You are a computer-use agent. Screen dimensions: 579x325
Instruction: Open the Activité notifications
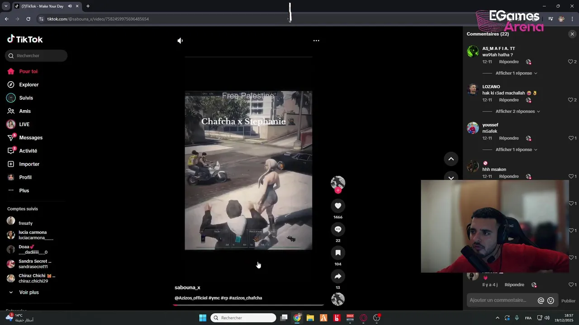tap(28, 151)
